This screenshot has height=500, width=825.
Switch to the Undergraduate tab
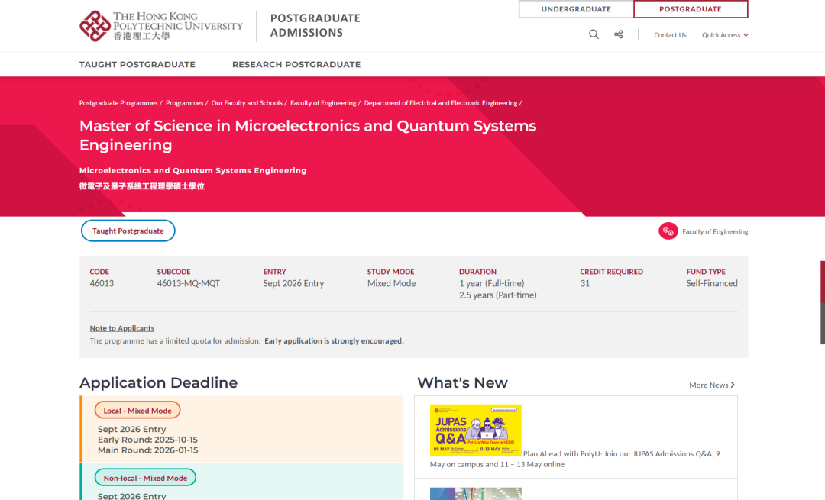[576, 9]
